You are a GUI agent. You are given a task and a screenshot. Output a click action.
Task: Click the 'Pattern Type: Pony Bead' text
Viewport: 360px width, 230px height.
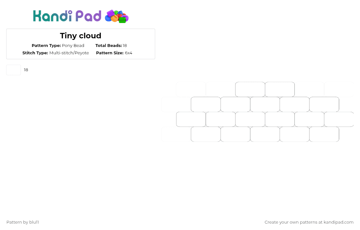coord(58,46)
